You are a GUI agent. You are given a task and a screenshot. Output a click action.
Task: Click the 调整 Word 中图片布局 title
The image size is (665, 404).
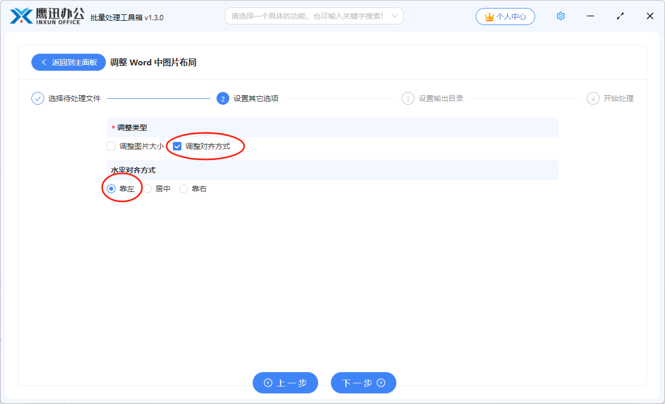coord(153,62)
